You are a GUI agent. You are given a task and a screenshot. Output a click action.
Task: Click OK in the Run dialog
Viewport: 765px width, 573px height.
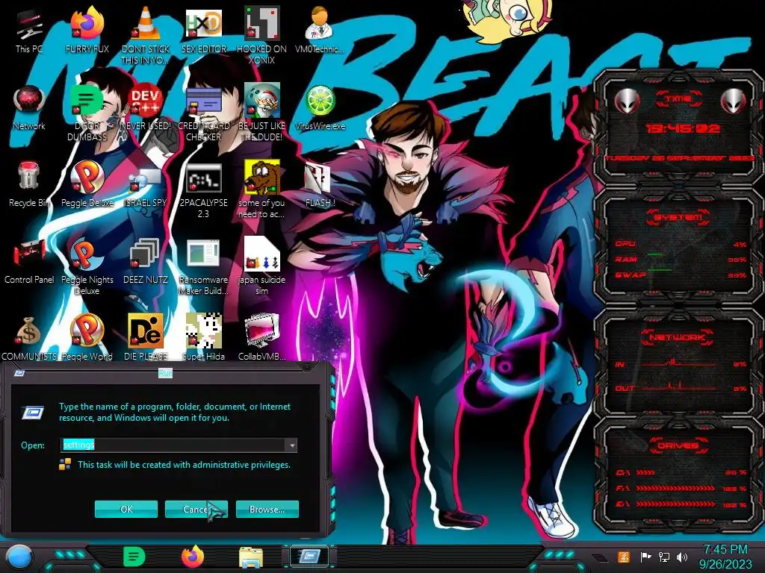[x=126, y=509]
